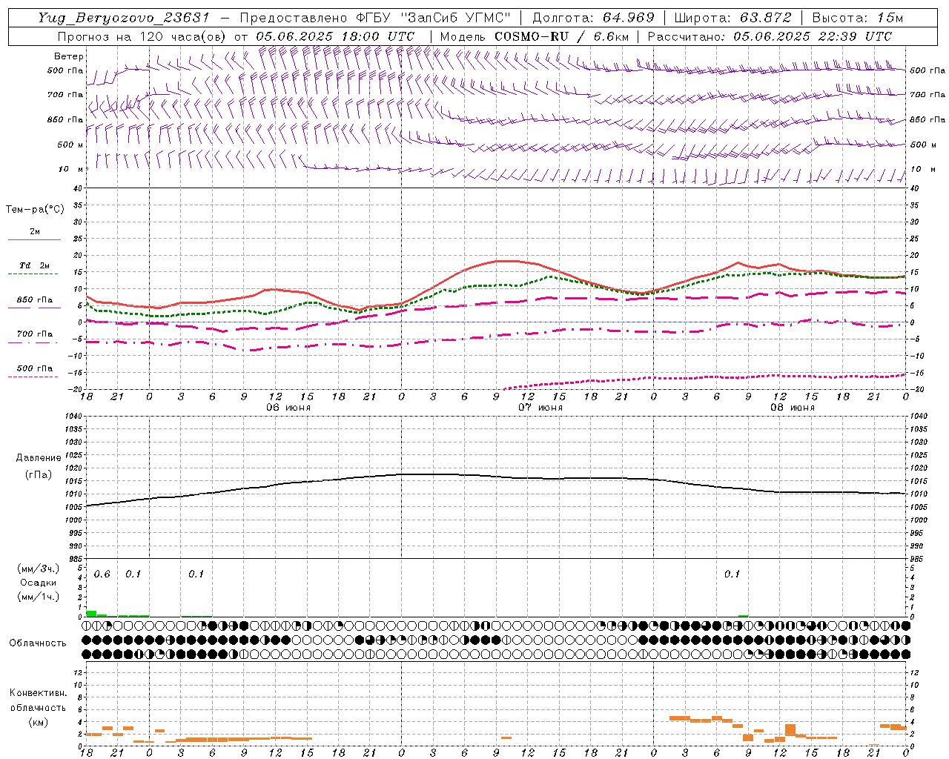Click the 1040 value on left pressure axis
This screenshot has height=759, width=949.
[73, 417]
